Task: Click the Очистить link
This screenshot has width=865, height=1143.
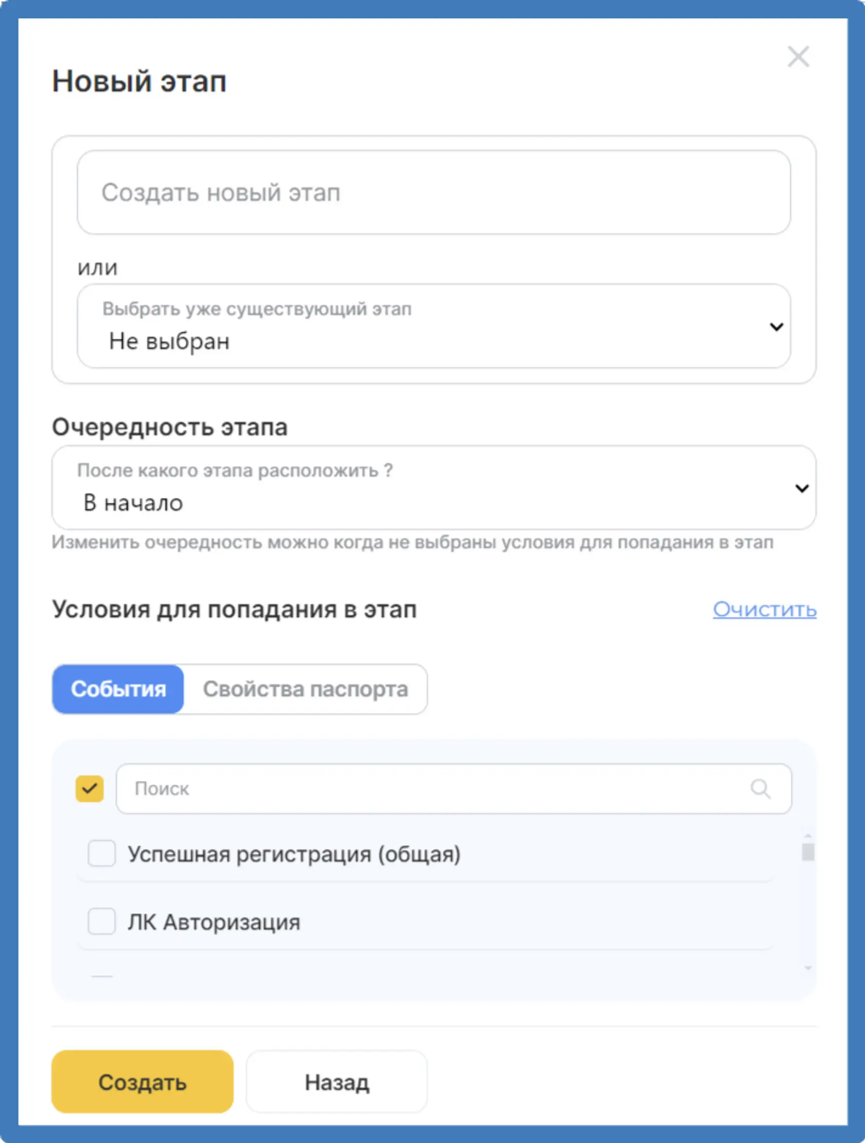Action: [764, 609]
